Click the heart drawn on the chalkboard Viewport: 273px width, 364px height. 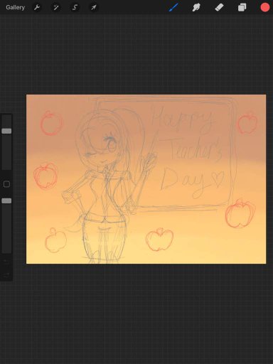coord(218,178)
